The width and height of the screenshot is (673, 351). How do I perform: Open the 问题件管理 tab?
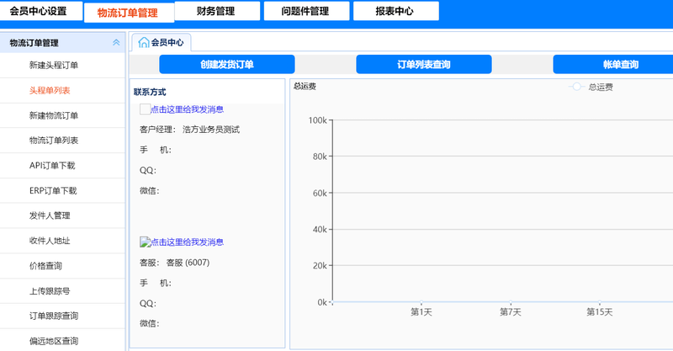coord(306,11)
